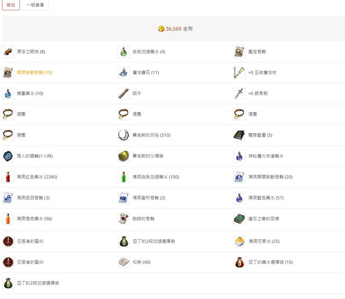Click the 贖罪聖書 book icon
The height and width of the screenshot is (299, 345).
point(239,135)
